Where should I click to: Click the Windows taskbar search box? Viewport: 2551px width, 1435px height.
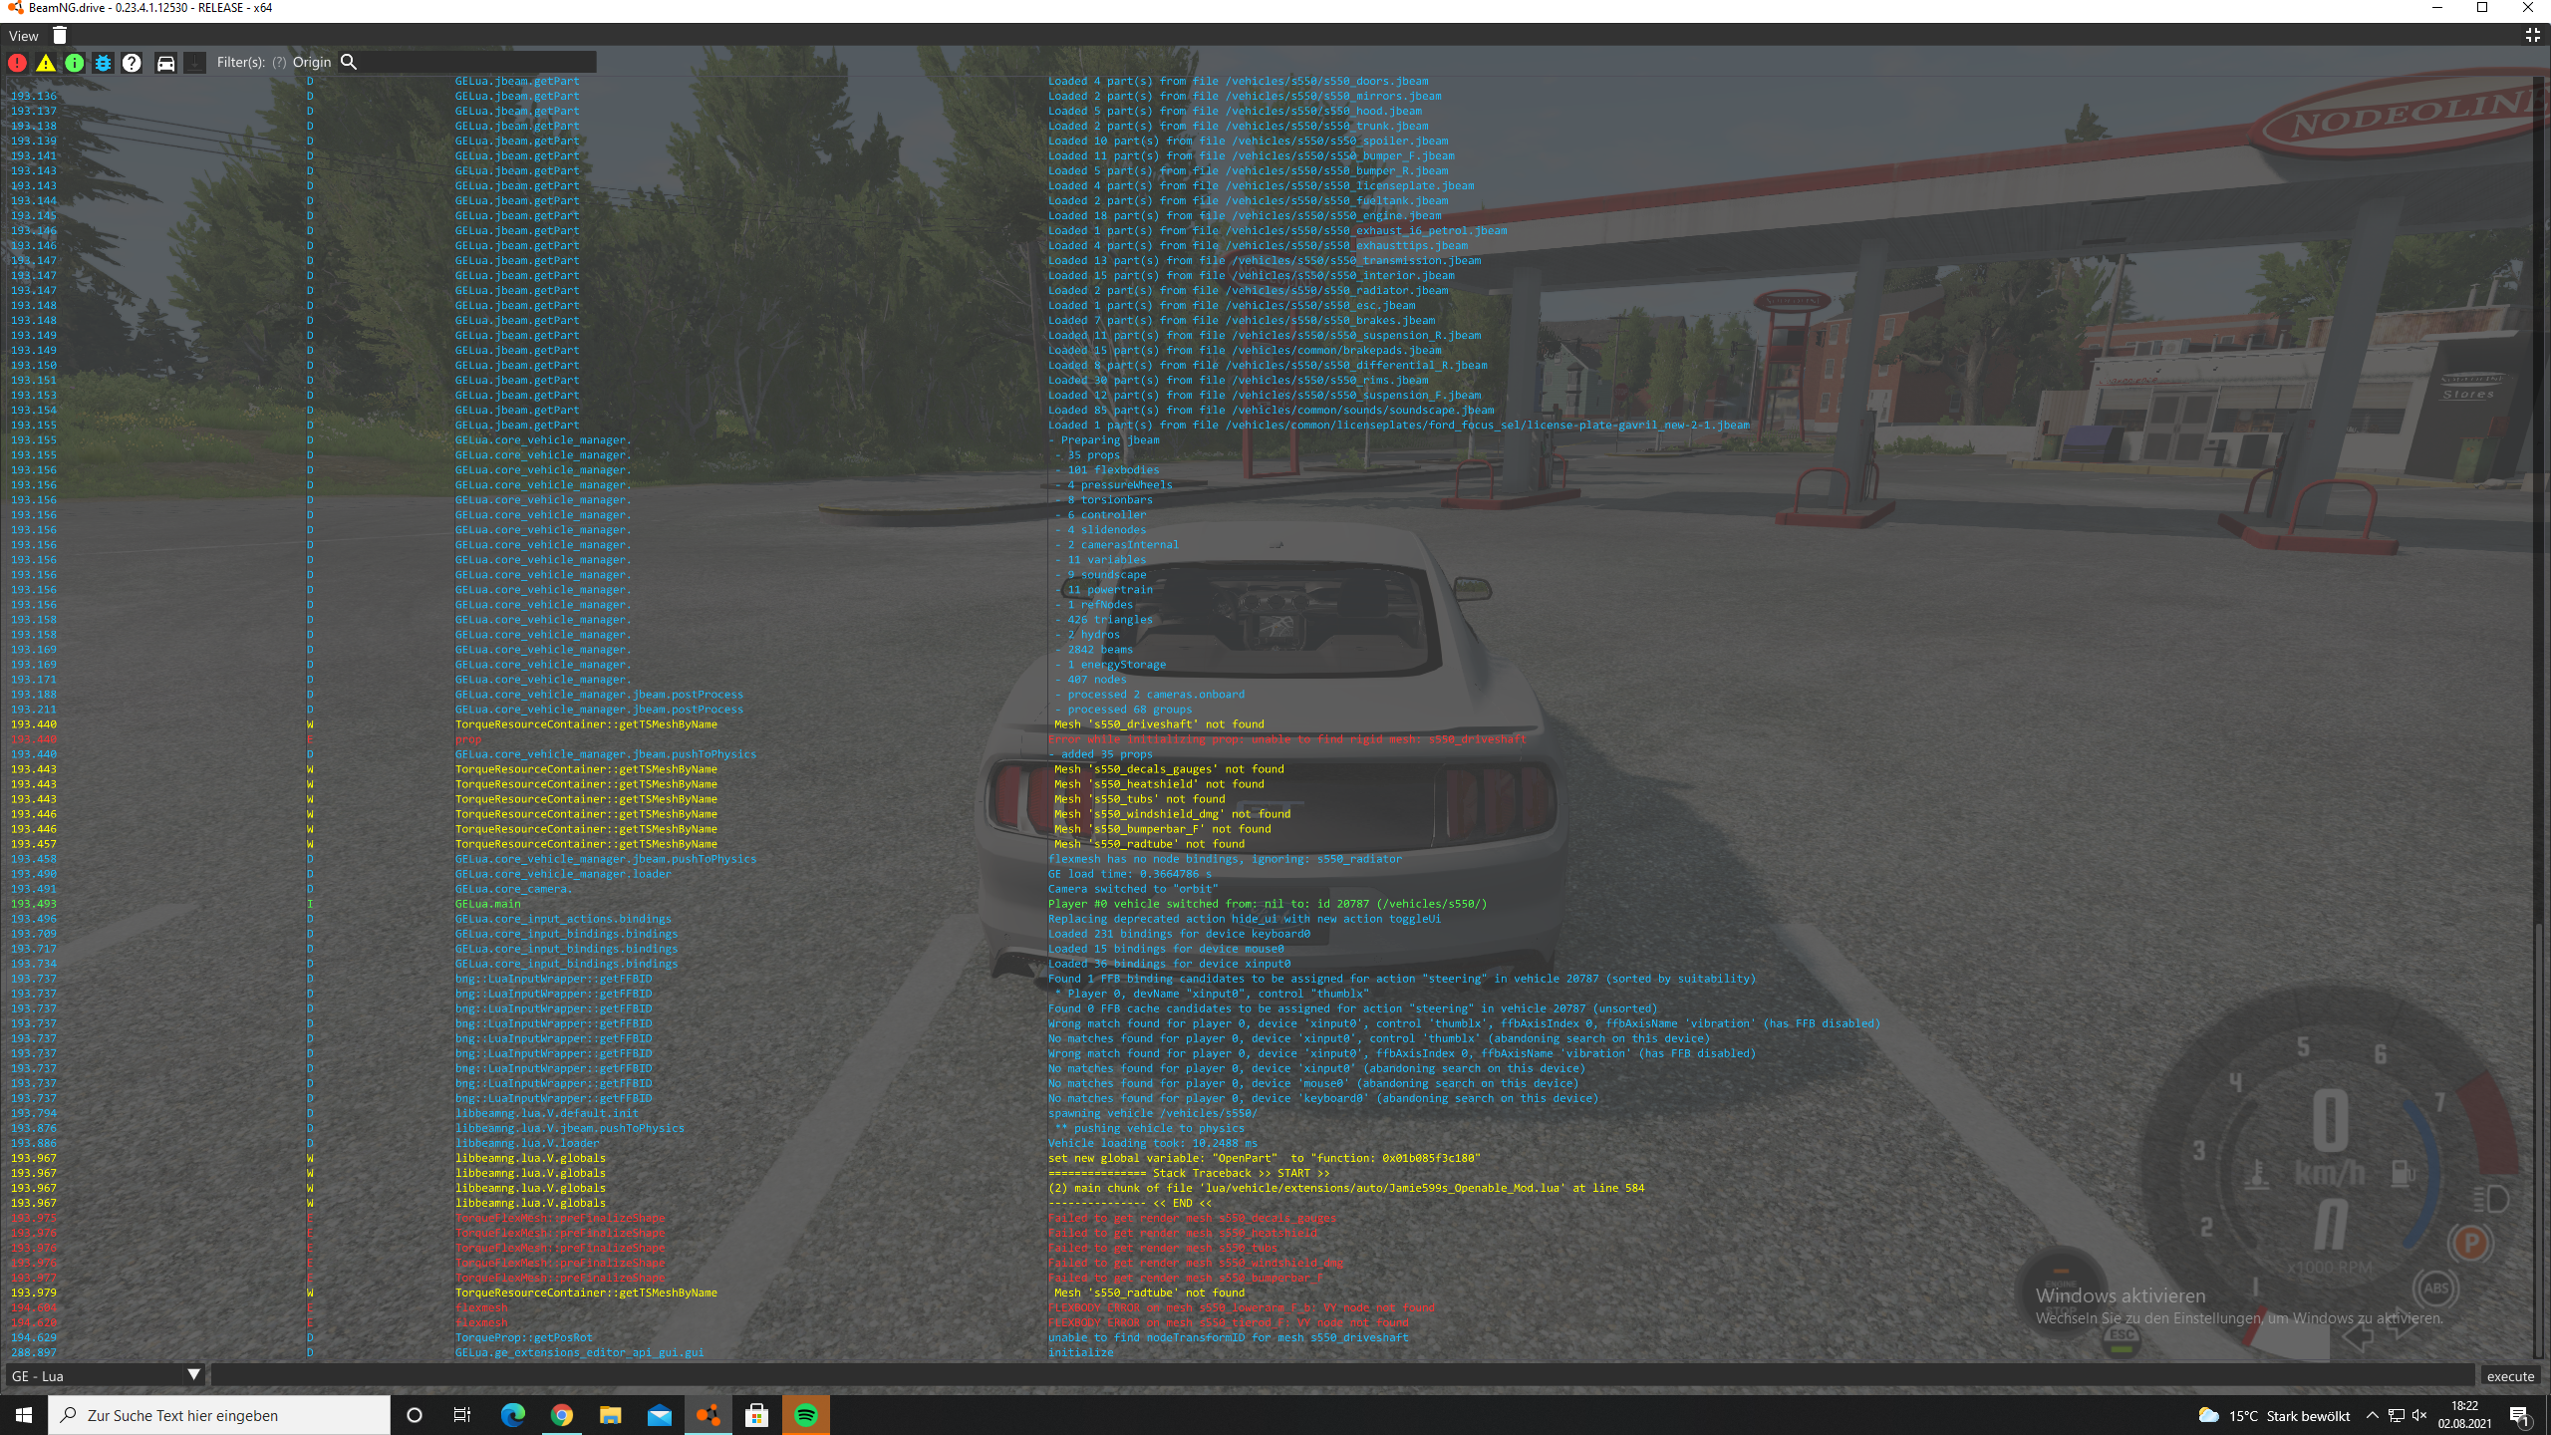[x=219, y=1415]
